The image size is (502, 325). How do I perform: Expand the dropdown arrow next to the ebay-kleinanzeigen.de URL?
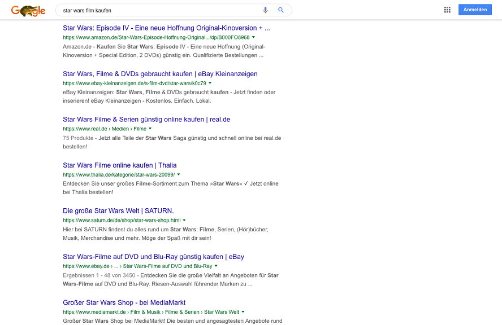[210, 83]
